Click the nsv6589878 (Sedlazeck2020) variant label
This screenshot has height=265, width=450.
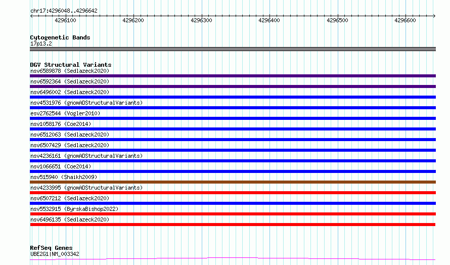(70, 71)
